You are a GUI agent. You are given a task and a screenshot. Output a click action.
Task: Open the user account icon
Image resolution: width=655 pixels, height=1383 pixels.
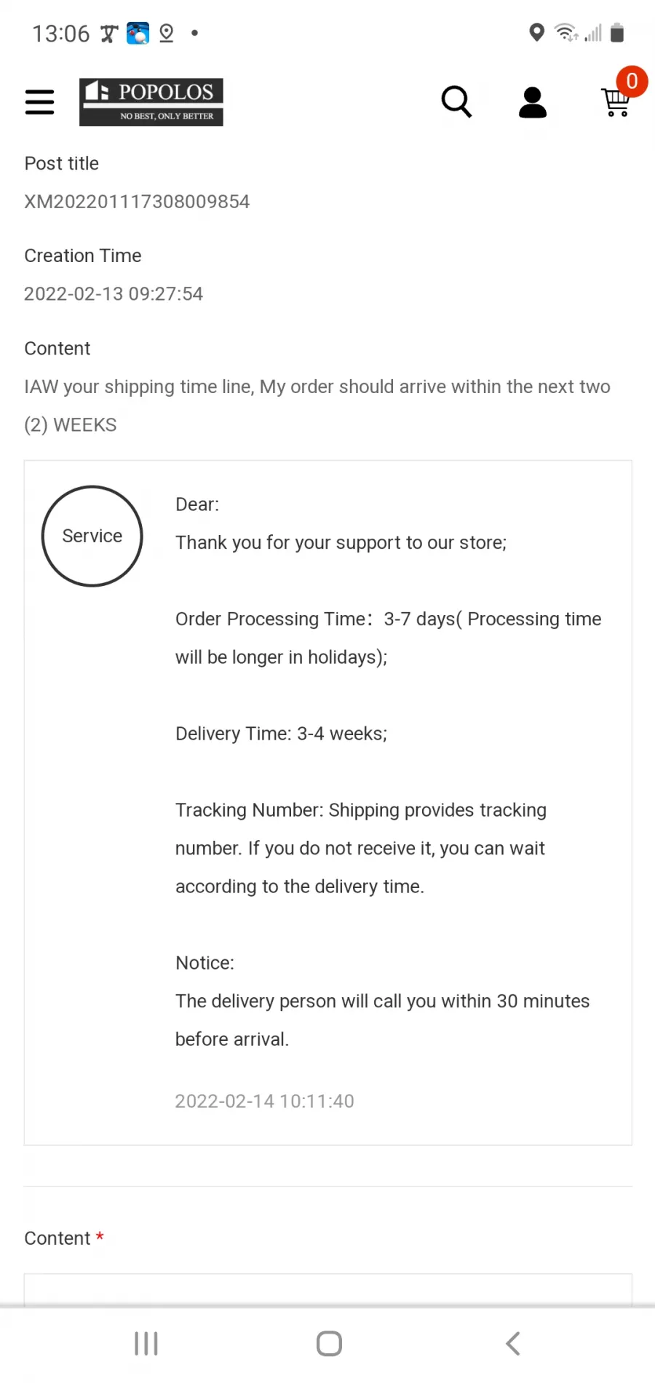[533, 102]
